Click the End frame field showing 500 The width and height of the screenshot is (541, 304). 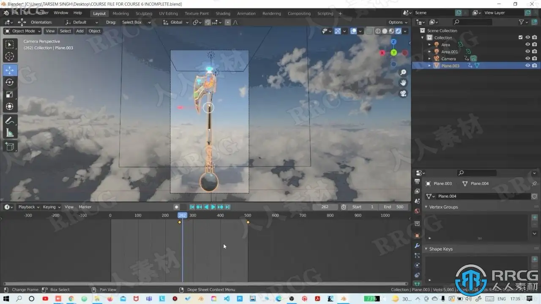pyautogui.click(x=393, y=207)
